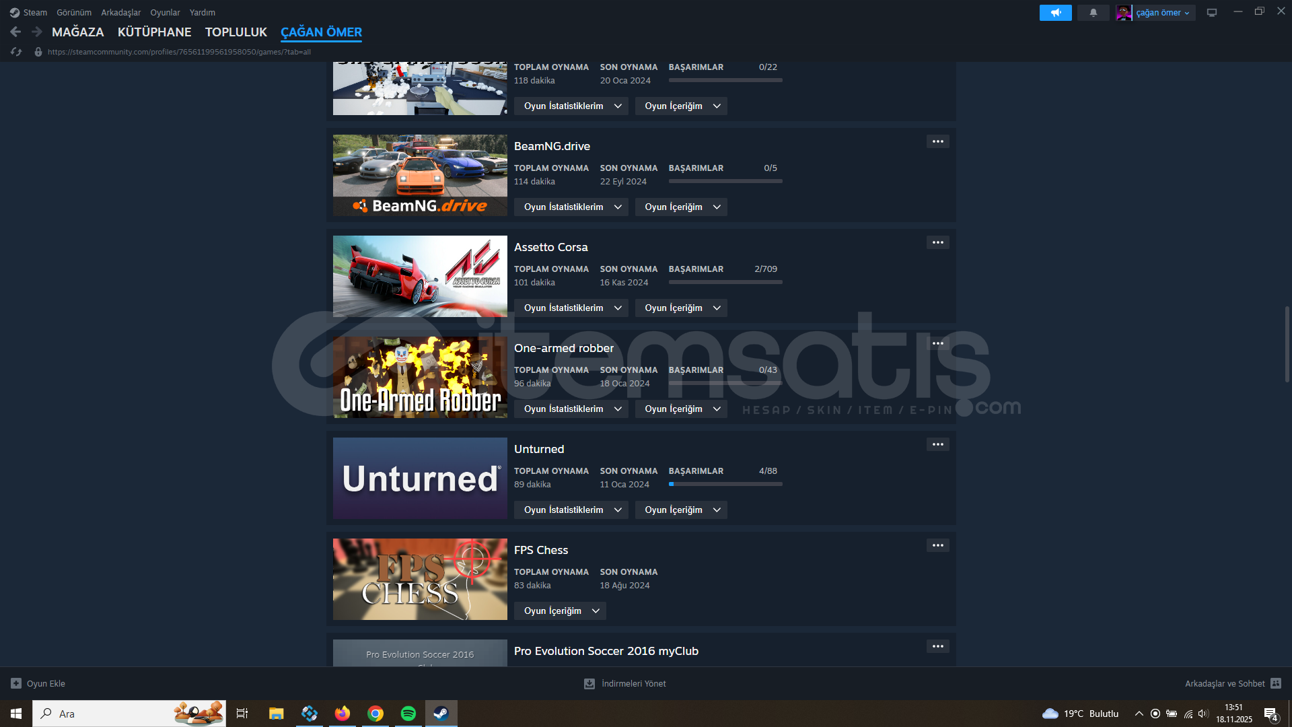Expand FPS Chess Oyun İçeriğim dropdown

click(560, 611)
